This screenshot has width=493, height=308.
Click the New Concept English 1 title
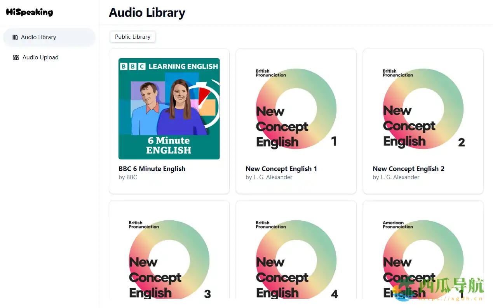pos(281,169)
